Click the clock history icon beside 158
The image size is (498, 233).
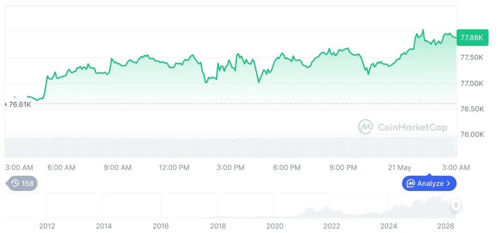click(15, 183)
